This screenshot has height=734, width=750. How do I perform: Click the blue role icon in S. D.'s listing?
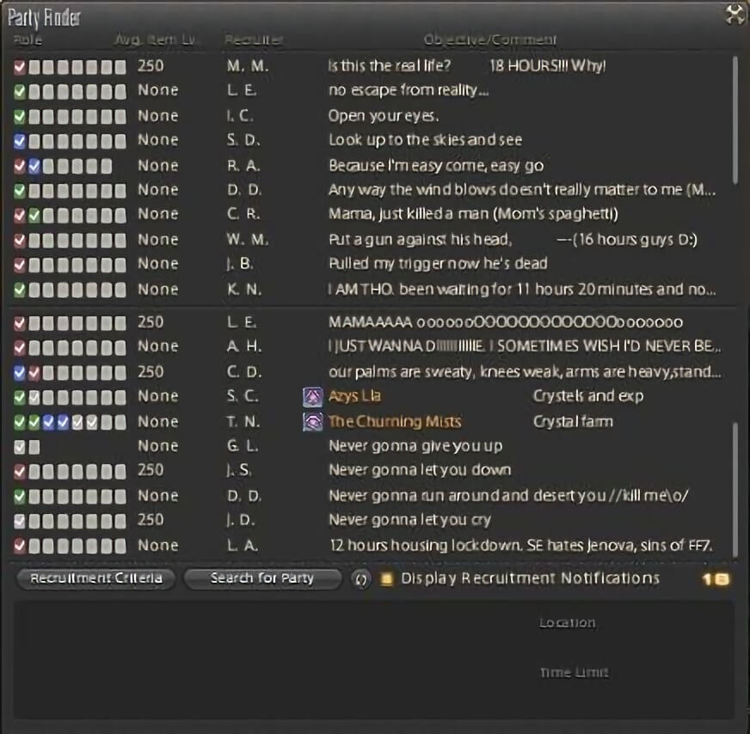point(20,140)
